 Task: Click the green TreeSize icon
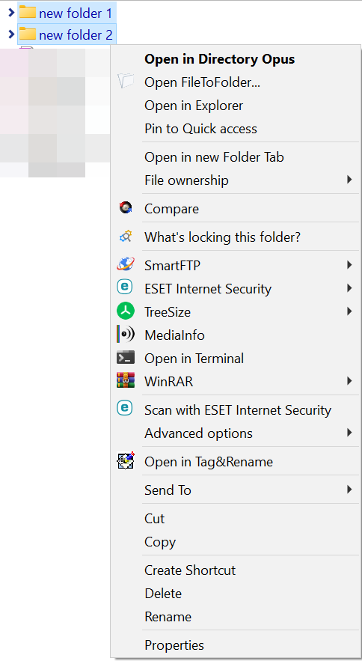coord(126,311)
